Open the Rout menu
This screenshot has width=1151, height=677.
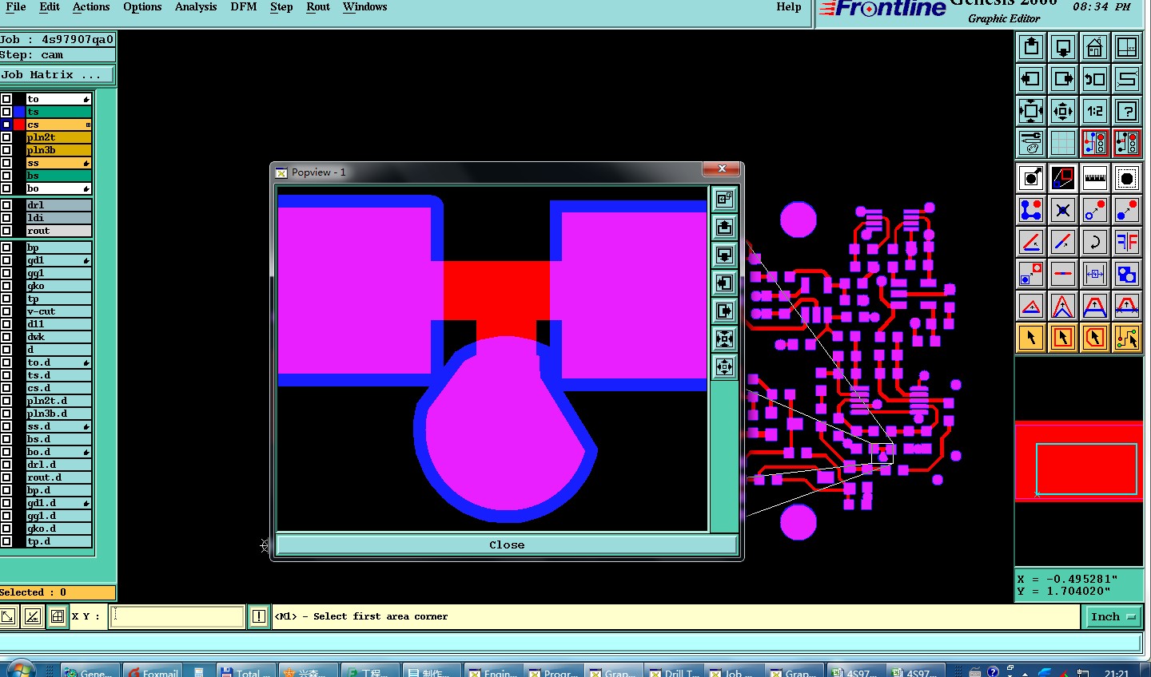click(x=318, y=7)
